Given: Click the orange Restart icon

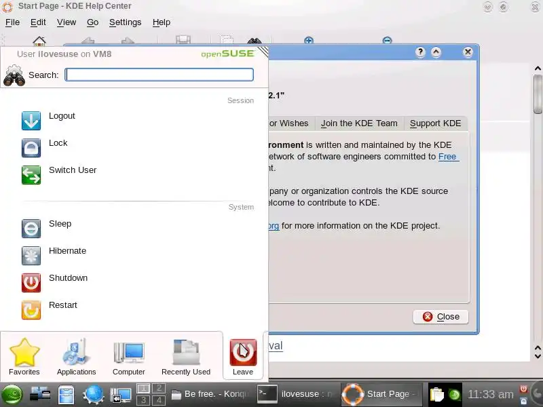Looking at the screenshot, I should tap(31, 310).
